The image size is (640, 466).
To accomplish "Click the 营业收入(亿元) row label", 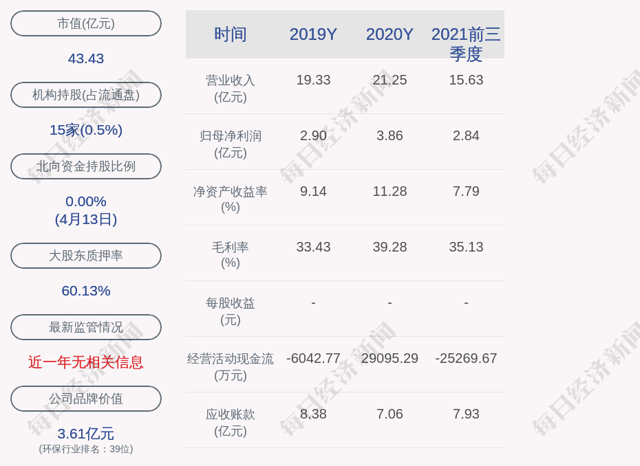I will click(231, 89).
